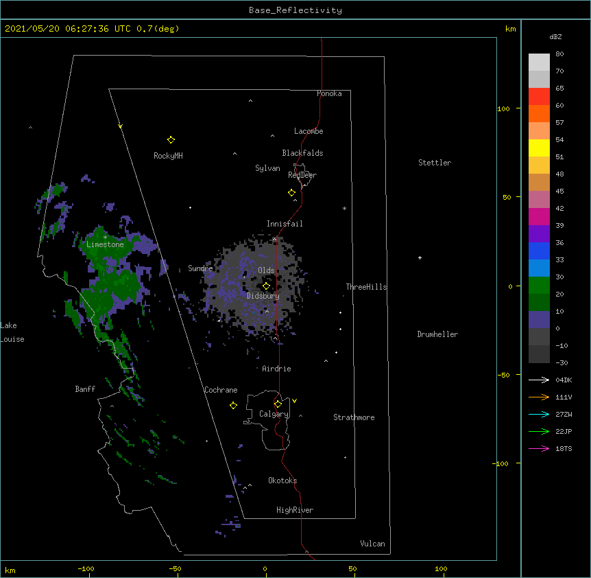The height and width of the screenshot is (578, 591).
Task: Click the yellow diamond marker inside Calgary
Action: coord(278,404)
